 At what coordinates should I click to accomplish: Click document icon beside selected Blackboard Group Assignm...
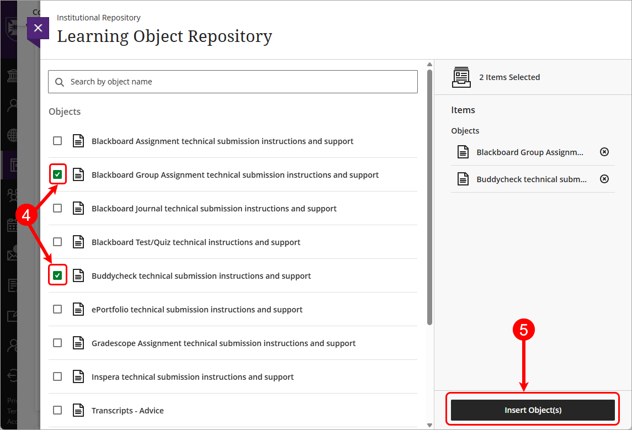[463, 152]
